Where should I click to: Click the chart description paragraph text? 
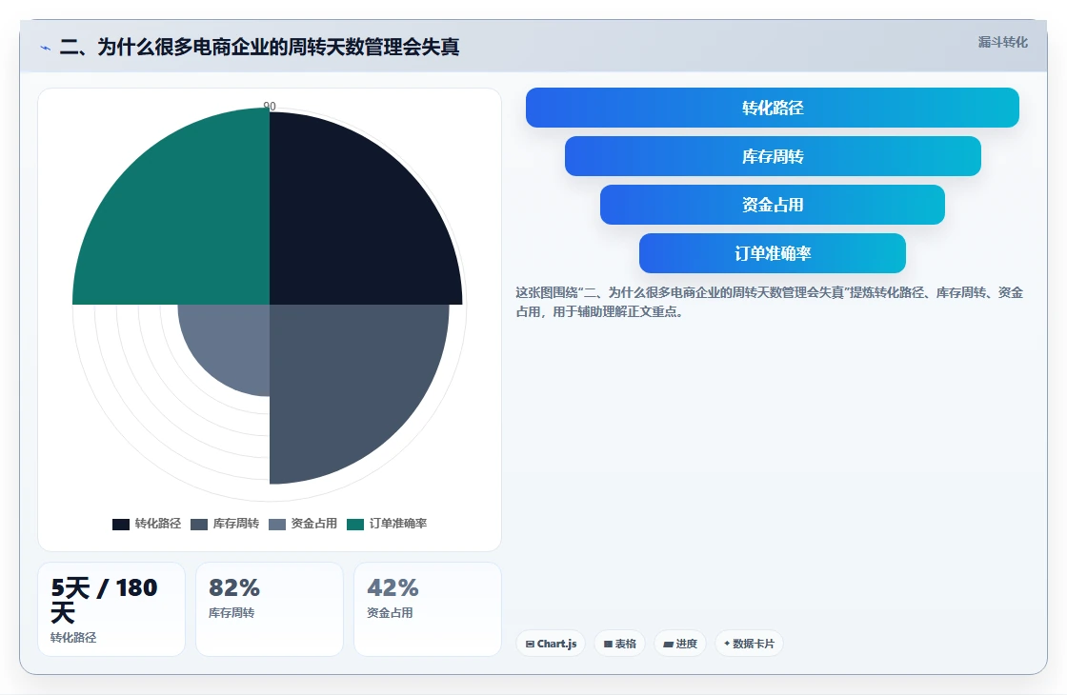(x=769, y=302)
